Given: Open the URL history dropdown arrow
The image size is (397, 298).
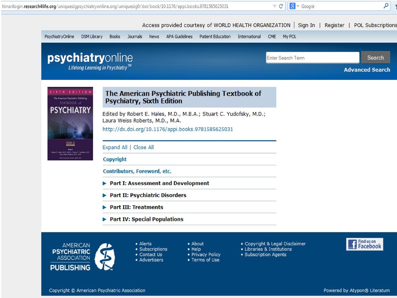Looking at the screenshot, I should 274,6.
